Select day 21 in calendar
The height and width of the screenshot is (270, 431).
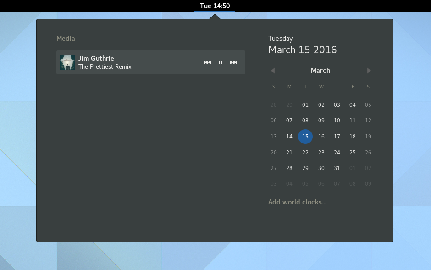point(289,153)
